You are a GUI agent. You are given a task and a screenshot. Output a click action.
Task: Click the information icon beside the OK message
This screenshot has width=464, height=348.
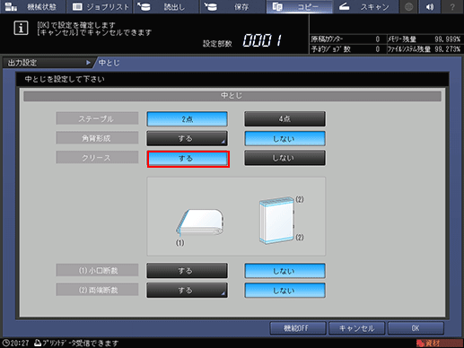click(21, 28)
